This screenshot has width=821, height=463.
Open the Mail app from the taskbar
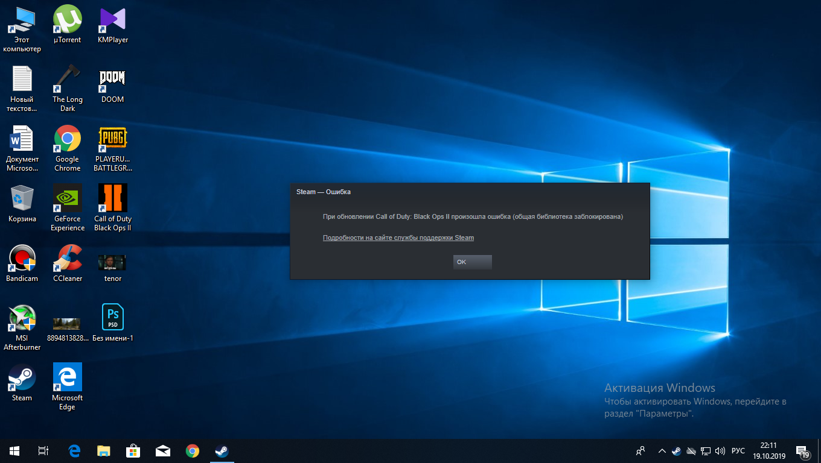[x=163, y=451]
